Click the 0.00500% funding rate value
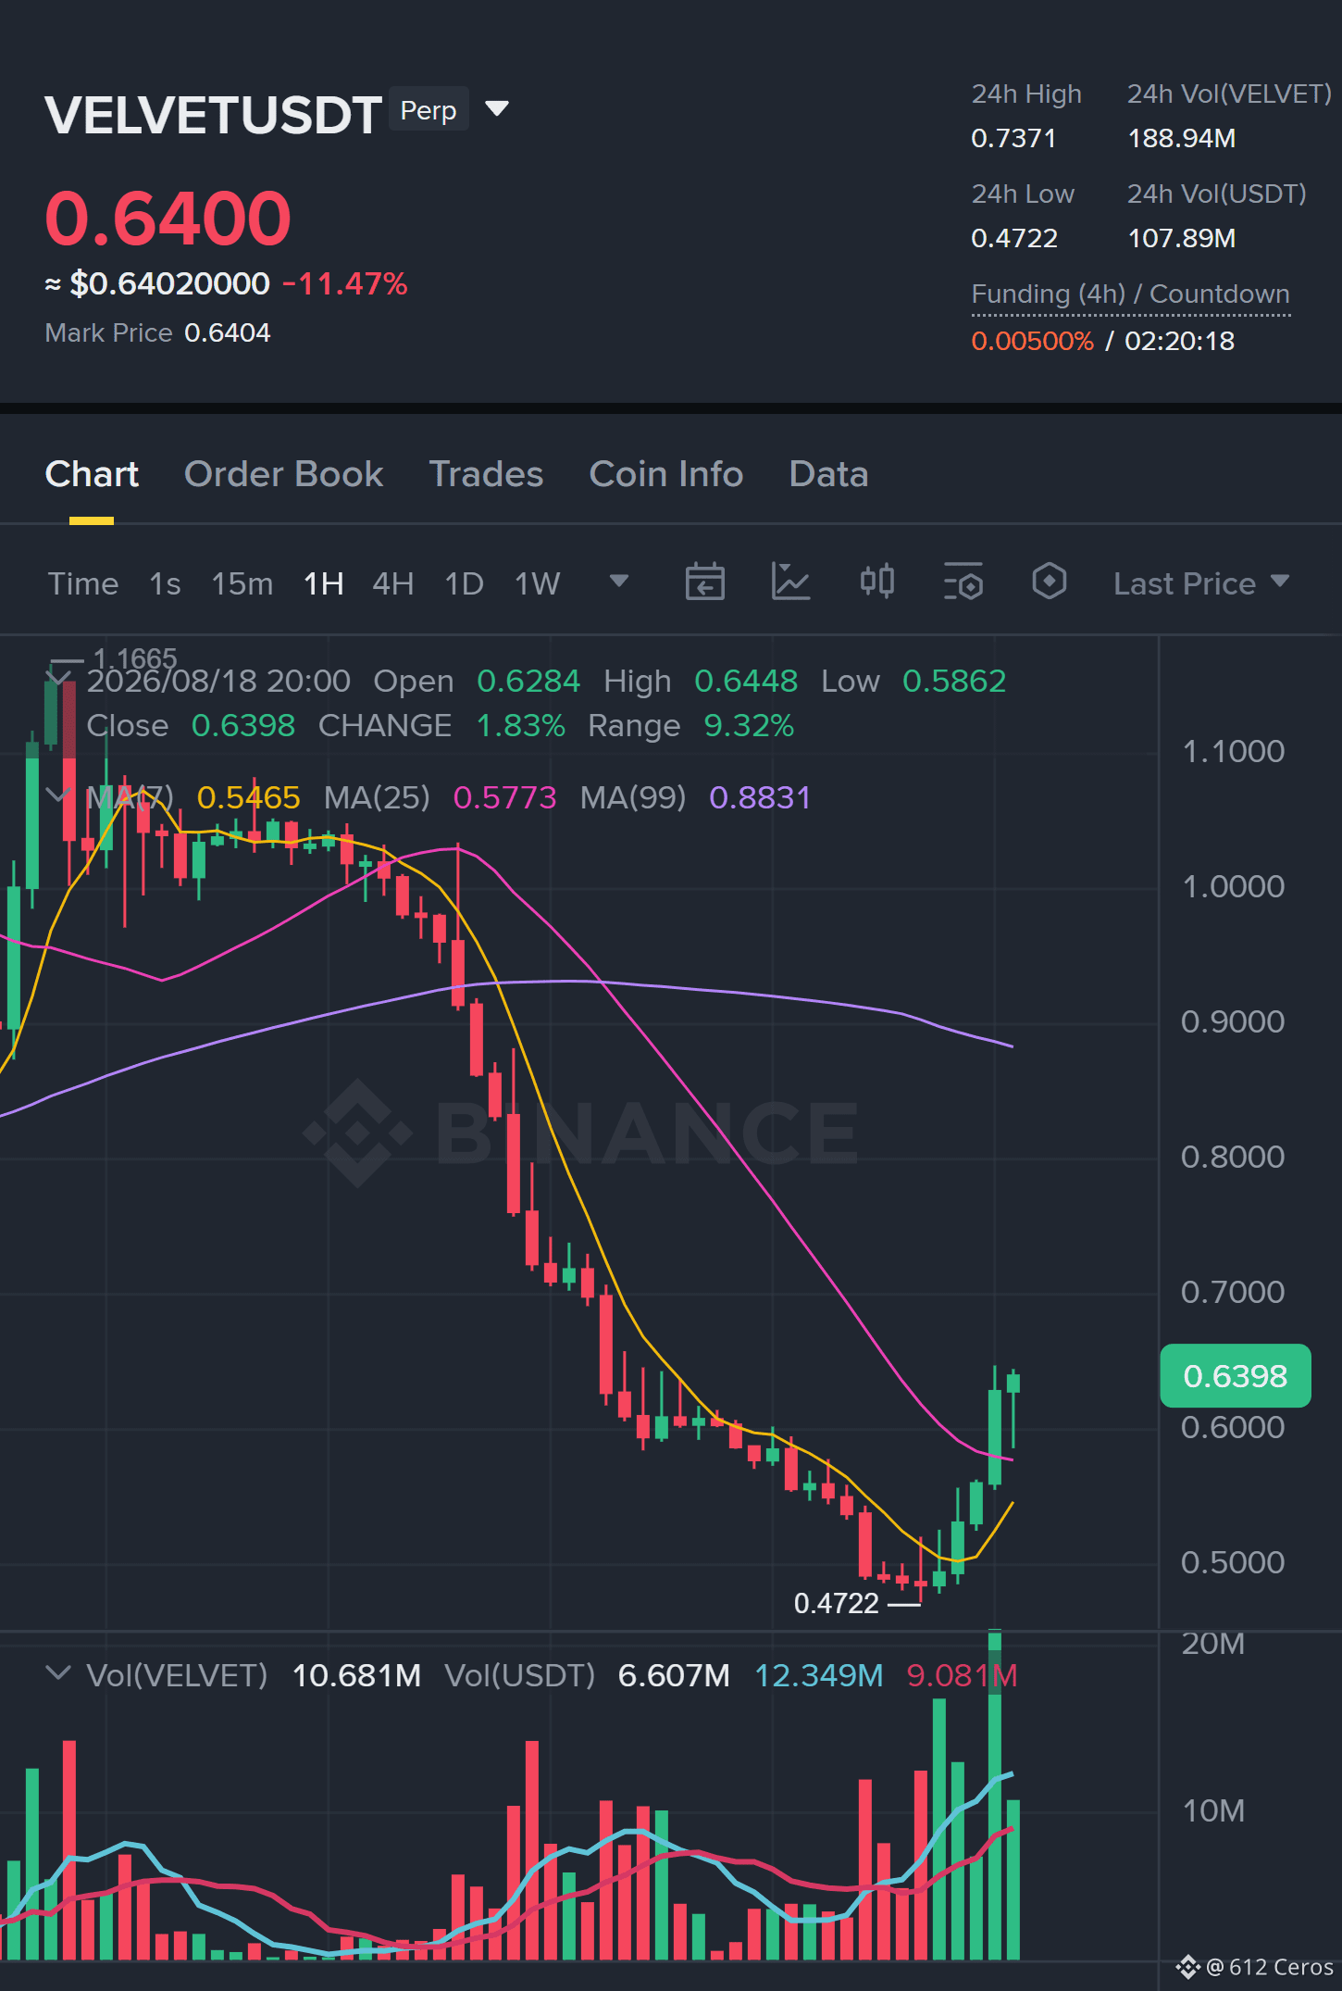 tap(1033, 341)
